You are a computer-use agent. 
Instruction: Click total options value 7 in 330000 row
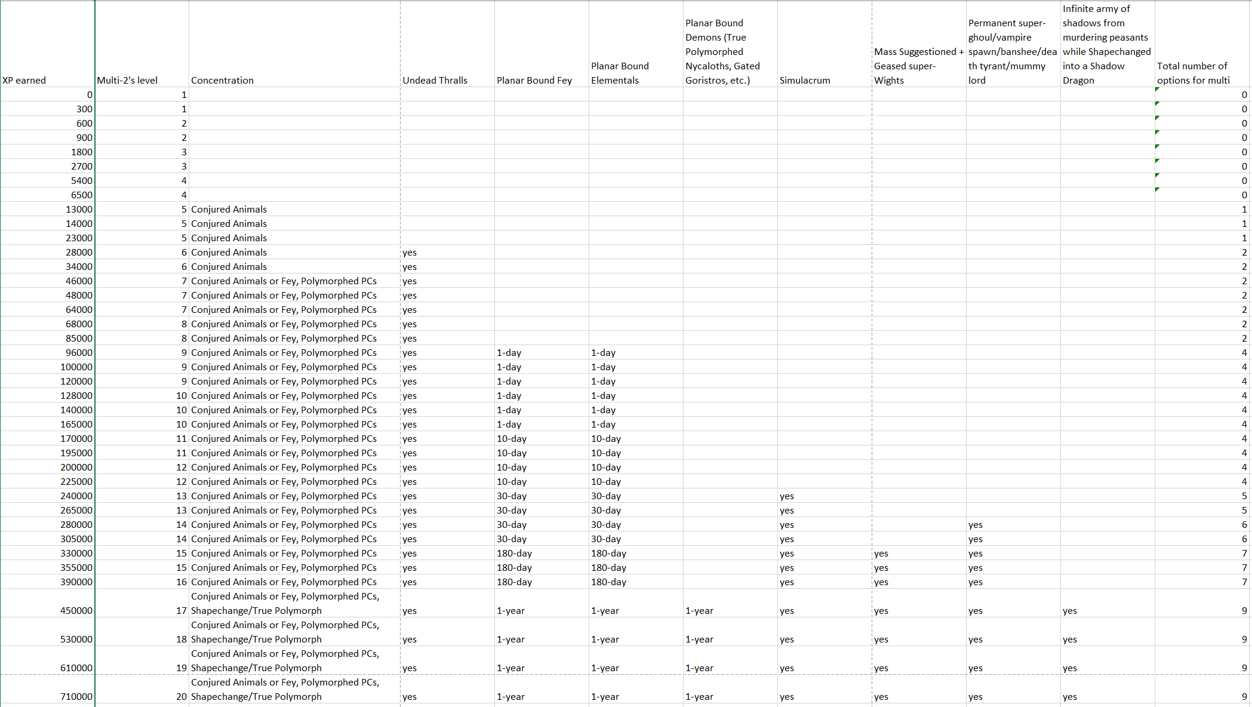[1203, 553]
